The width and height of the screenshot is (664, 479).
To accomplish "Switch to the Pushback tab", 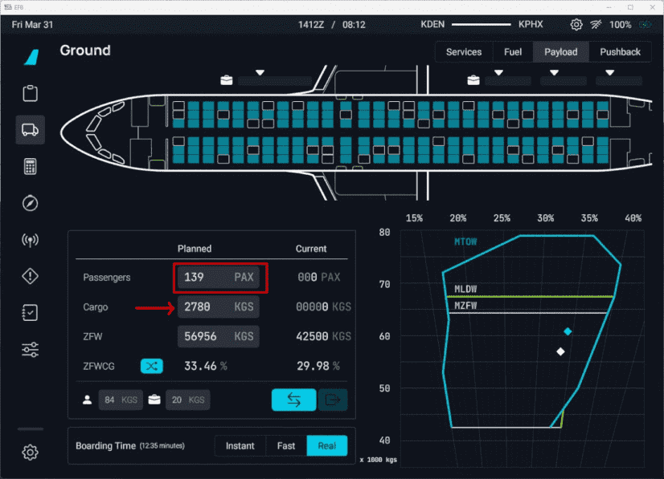I will coord(620,52).
